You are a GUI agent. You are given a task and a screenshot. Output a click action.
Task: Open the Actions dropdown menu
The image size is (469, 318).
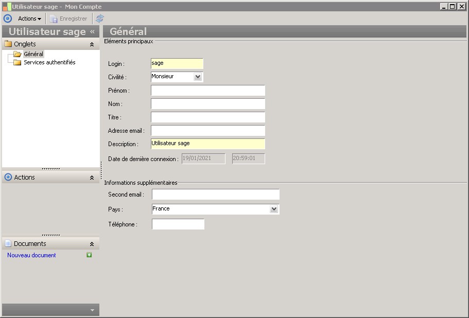pyautogui.click(x=29, y=19)
